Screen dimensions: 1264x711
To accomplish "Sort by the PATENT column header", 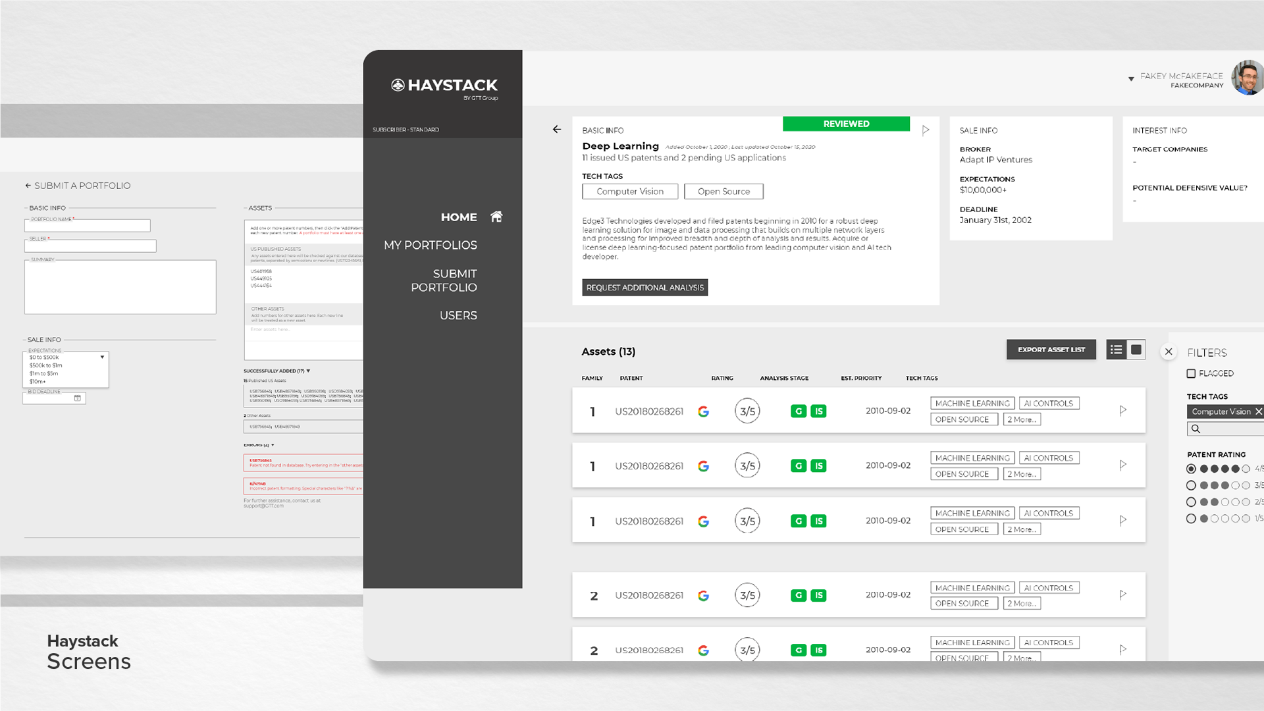I will click(x=631, y=379).
